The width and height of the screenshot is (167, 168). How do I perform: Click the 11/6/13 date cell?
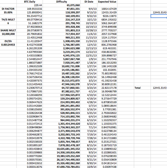tap(89, 34)
